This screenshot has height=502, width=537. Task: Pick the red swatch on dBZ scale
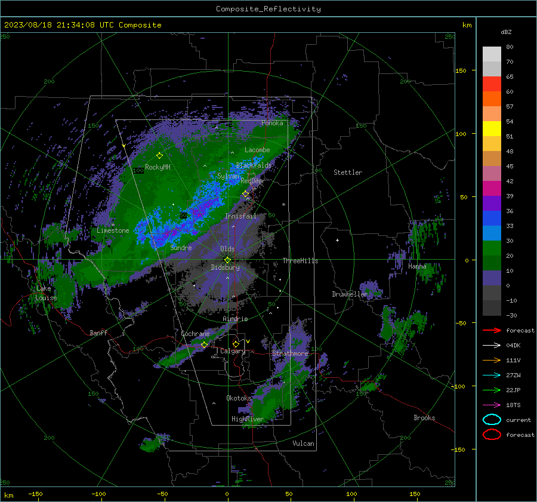(x=492, y=84)
